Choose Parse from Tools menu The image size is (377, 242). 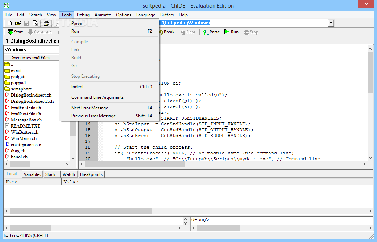tap(109, 23)
